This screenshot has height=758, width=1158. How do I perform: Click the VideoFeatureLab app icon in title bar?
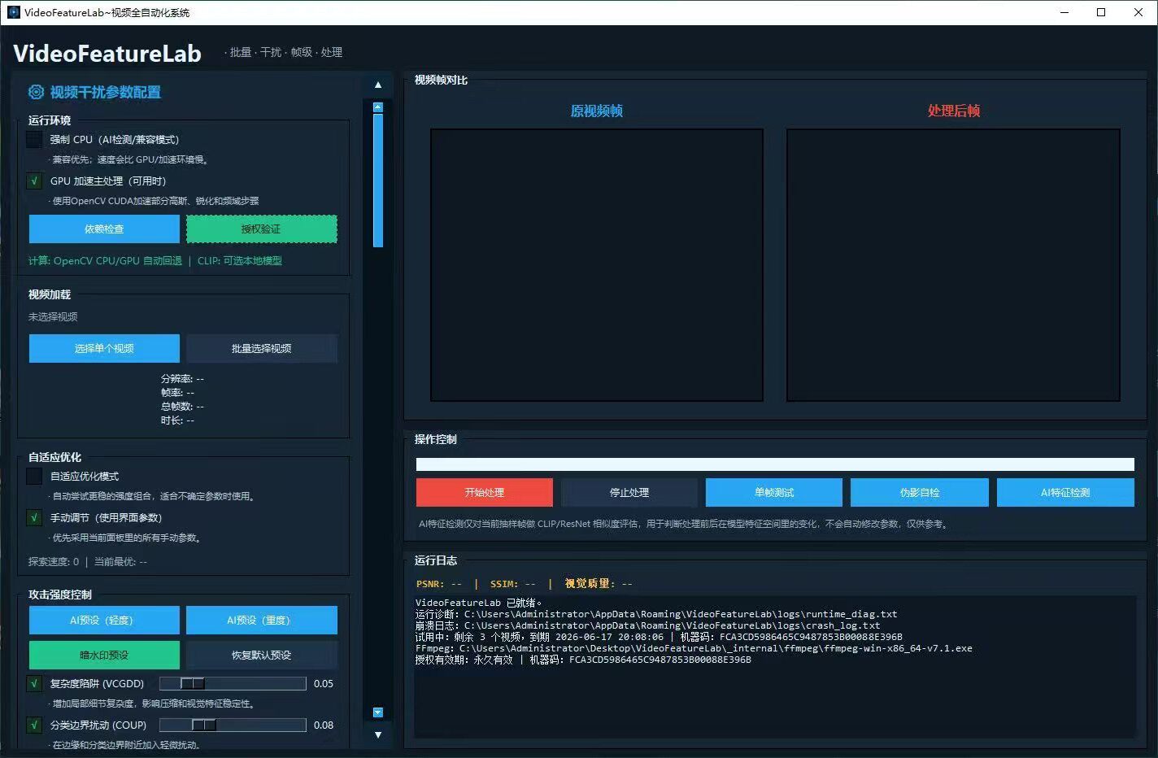pyautogui.click(x=13, y=12)
